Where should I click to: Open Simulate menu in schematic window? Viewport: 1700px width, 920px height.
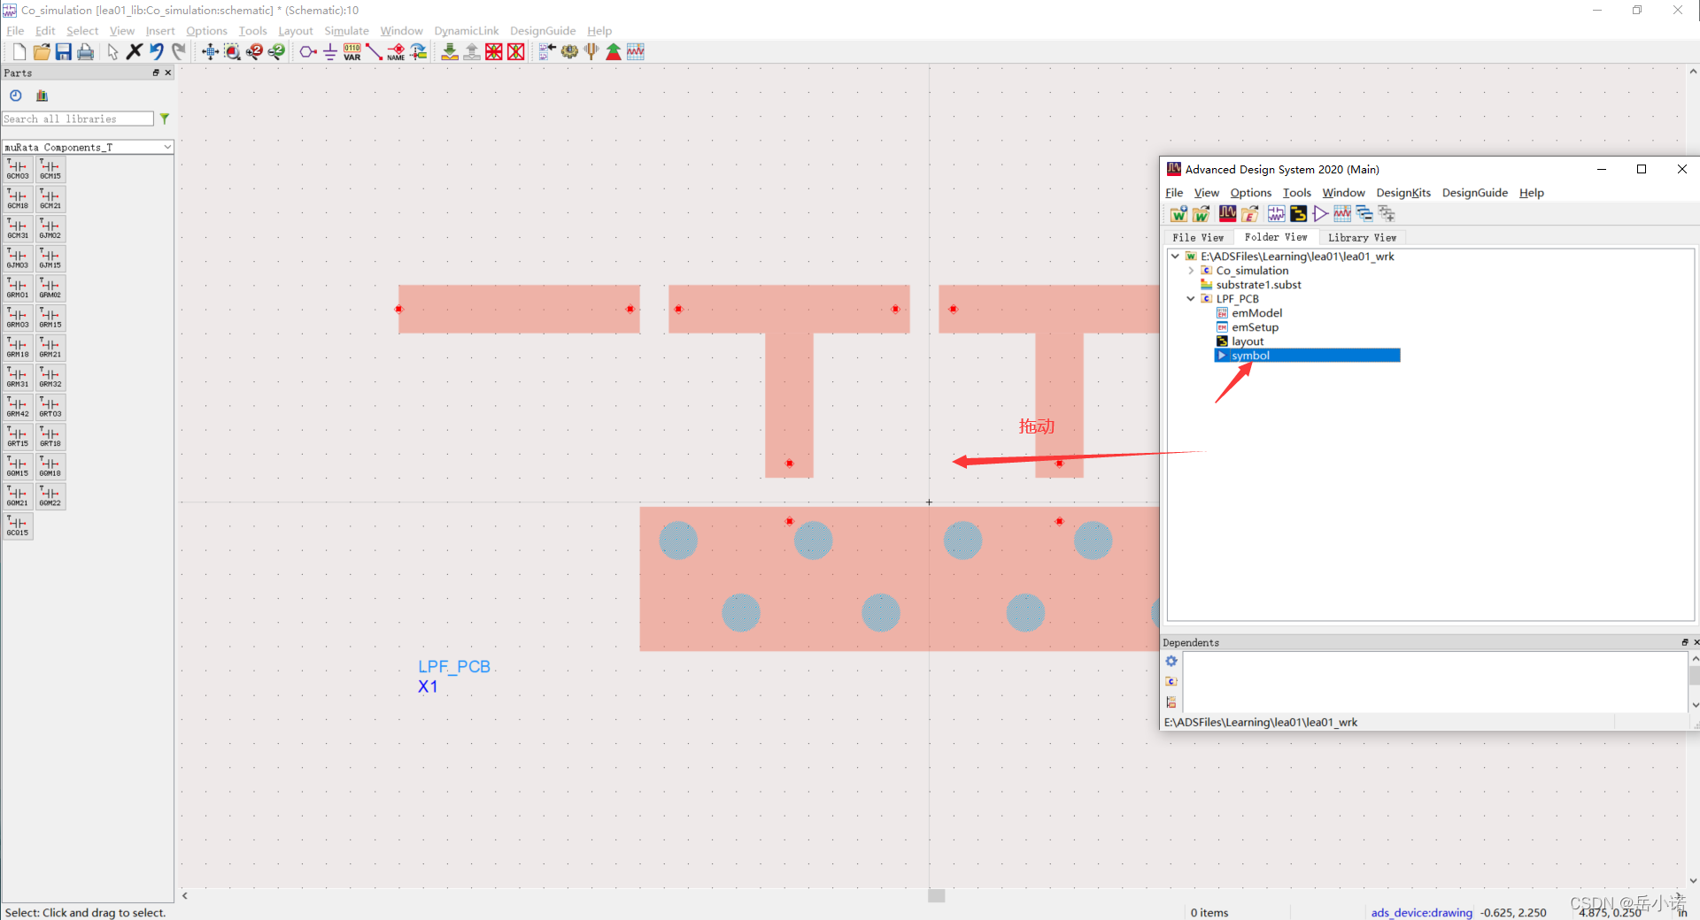click(x=346, y=31)
